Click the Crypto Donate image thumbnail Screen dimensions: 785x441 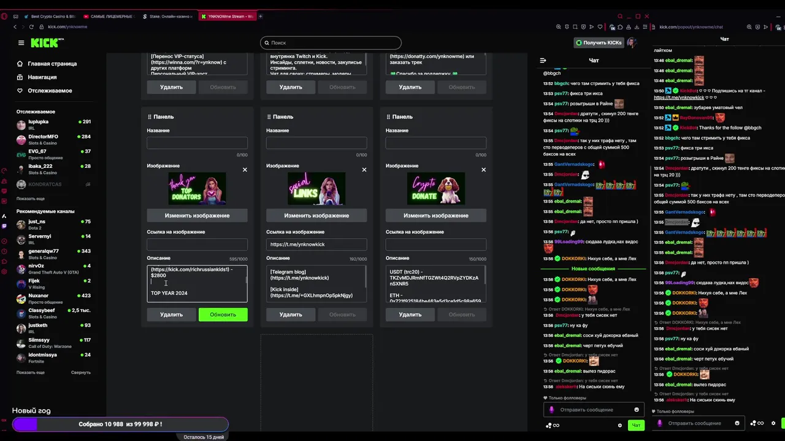tap(436, 189)
